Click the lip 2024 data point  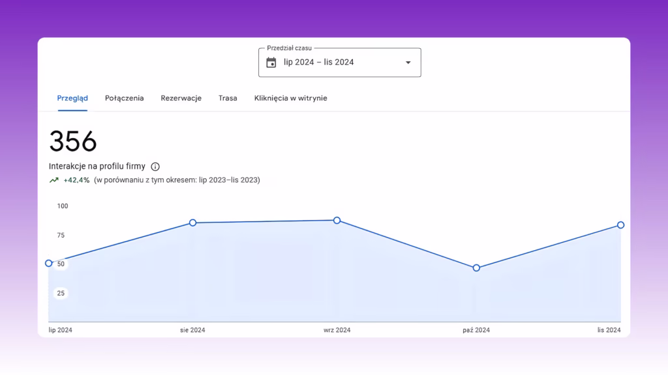[x=49, y=263]
